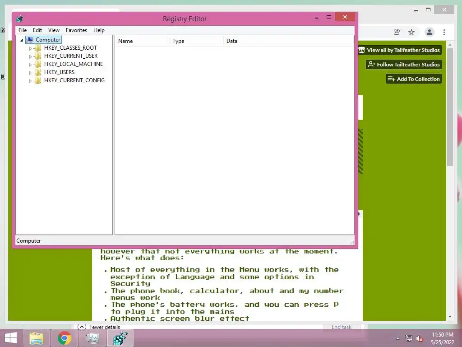Click the HKEY_CURRENT_CONFIG folder icon
Image resolution: width=462 pixels, height=347 pixels.
38,80
